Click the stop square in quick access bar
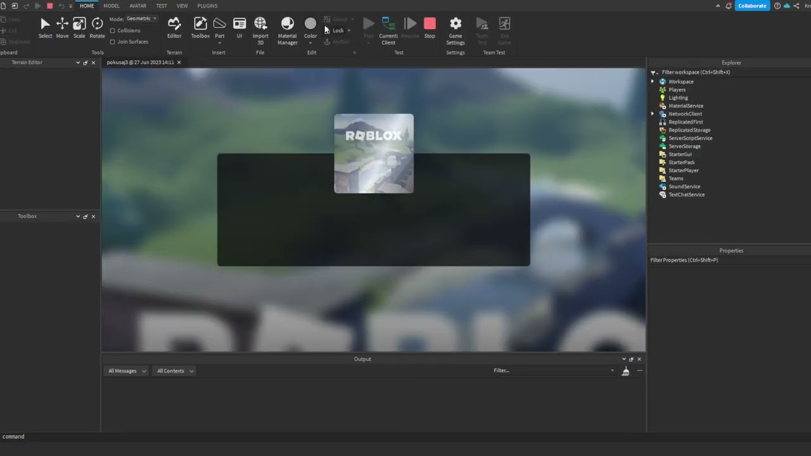811x456 pixels. 50,6
